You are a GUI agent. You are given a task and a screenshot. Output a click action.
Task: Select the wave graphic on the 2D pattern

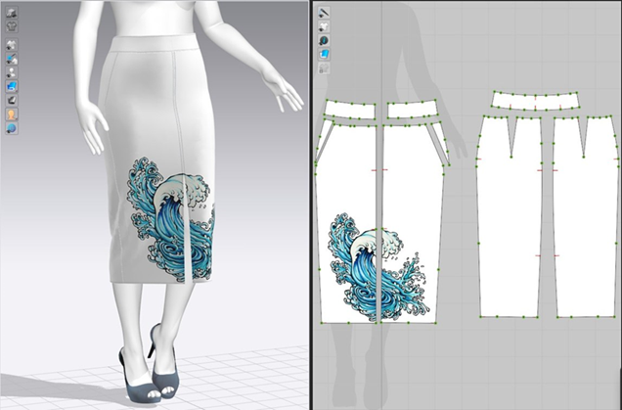tap(377, 264)
